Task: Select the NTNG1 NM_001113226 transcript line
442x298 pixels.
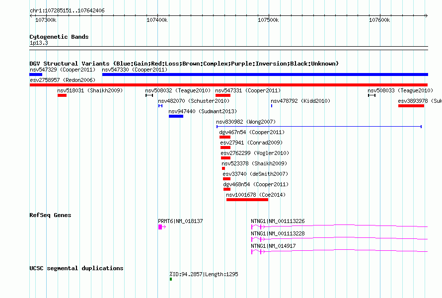Action: coord(339,226)
